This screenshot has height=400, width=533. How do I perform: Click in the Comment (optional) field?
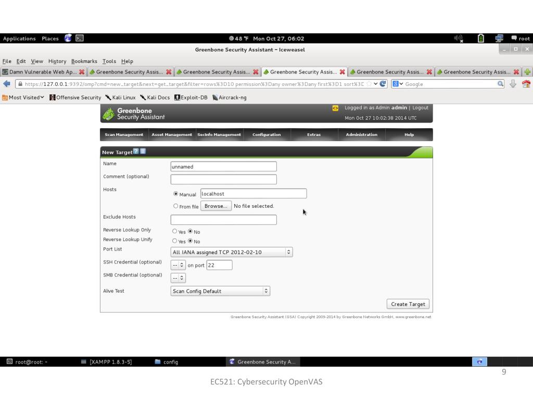pyautogui.click(x=224, y=179)
